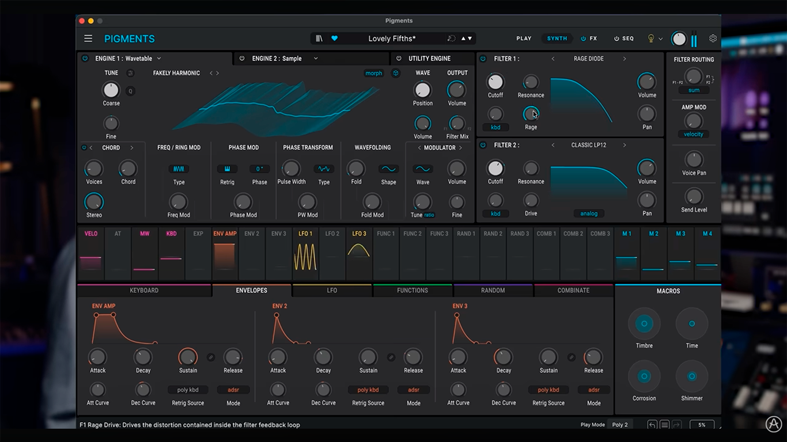Open the Poly 2 play mode dropdown

coord(620,425)
